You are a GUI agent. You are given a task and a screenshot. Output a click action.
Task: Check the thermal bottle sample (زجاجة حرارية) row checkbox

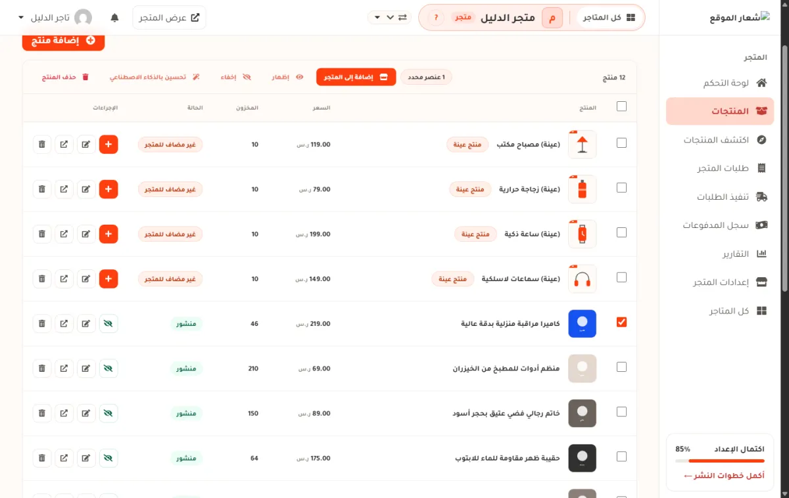pyautogui.click(x=621, y=187)
